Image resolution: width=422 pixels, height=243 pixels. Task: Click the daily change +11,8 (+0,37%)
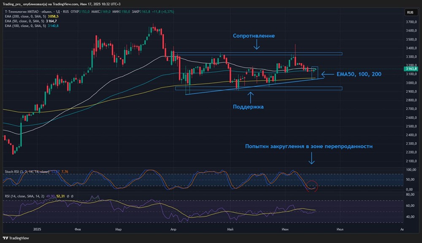click(x=163, y=12)
